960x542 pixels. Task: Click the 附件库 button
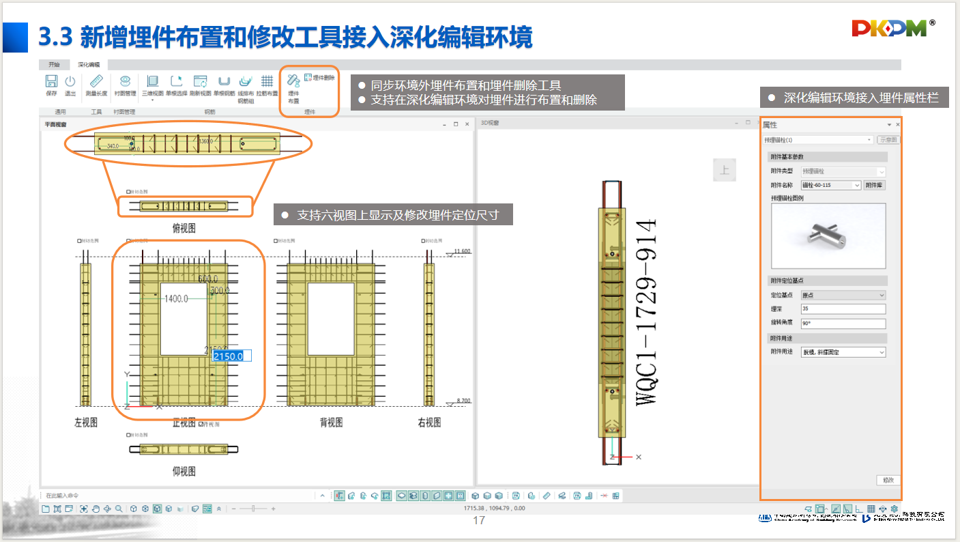tap(875, 185)
